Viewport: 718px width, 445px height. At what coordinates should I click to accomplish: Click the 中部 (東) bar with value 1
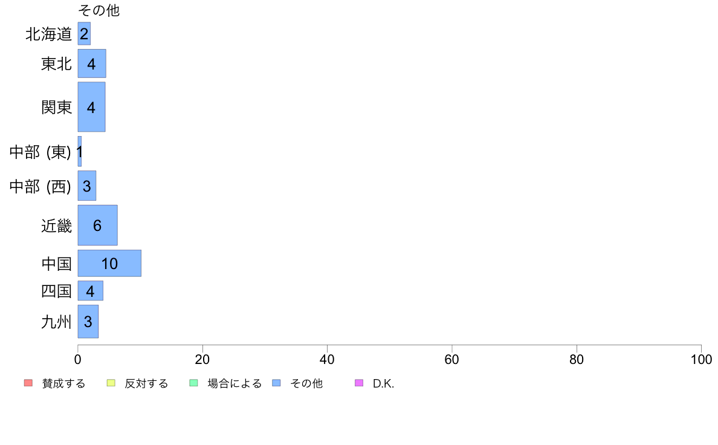tap(80, 151)
